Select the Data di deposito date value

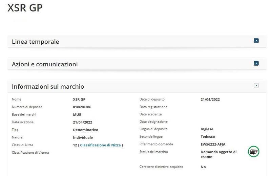point(210,100)
